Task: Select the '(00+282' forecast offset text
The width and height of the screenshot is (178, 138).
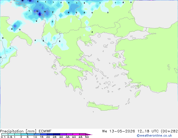Action: point(169,131)
